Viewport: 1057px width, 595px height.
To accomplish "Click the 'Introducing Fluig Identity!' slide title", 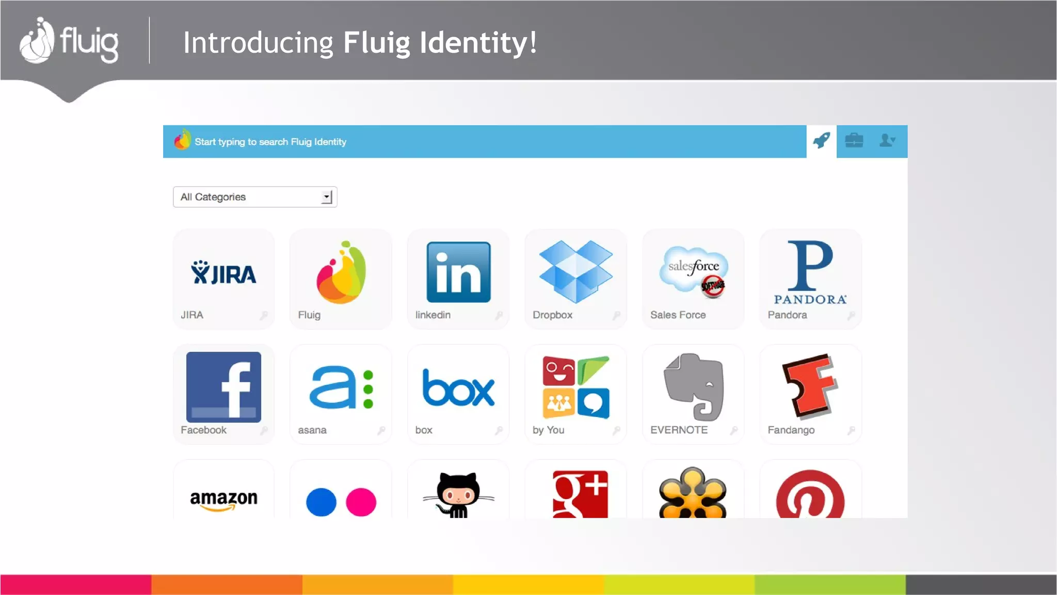I will point(360,42).
